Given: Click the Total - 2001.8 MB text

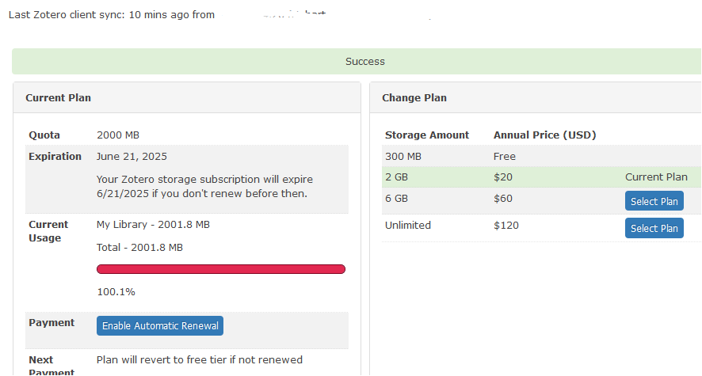Looking at the screenshot, I should (x=139, y=248).
